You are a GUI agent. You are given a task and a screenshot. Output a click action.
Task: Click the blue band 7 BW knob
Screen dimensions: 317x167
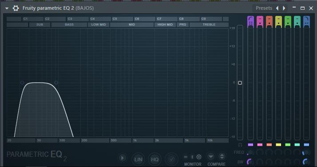[x=306, y=162]
